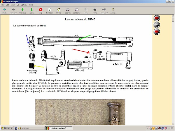Viewport: 175px width, 131px height.
Task: Click the taskbar clock showing 11:55
Action: [x=170, y=128]
